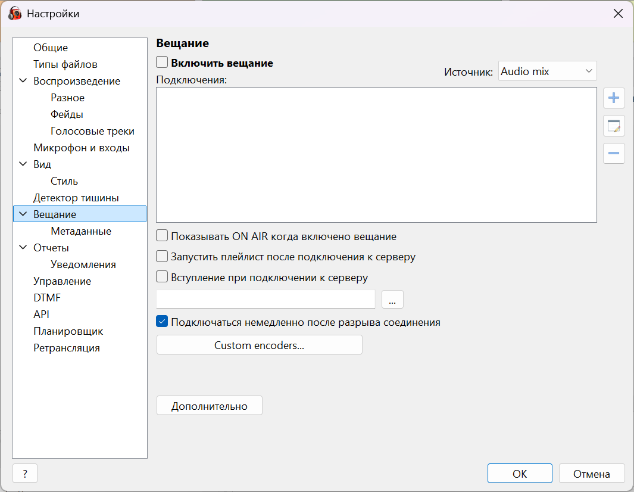The image size is (634, 492).
Task: Open the Источник Audio mix dropdown
Action: tap(547, 71)
